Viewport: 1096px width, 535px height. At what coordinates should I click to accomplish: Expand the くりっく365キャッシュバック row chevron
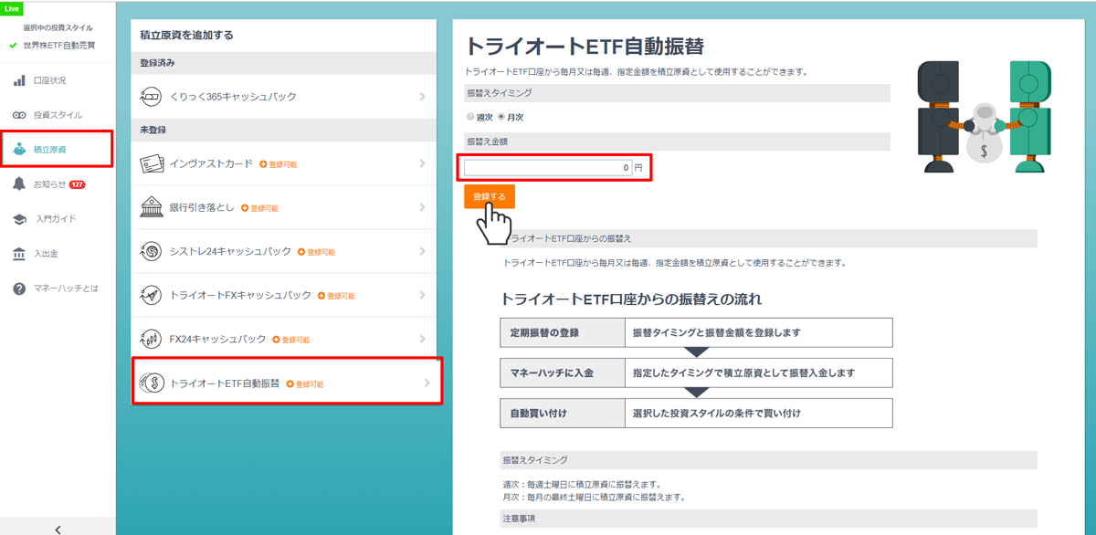(x=423, y=97)
